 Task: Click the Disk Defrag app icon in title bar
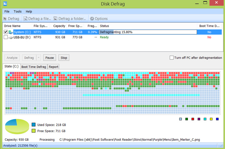[5, 3]
